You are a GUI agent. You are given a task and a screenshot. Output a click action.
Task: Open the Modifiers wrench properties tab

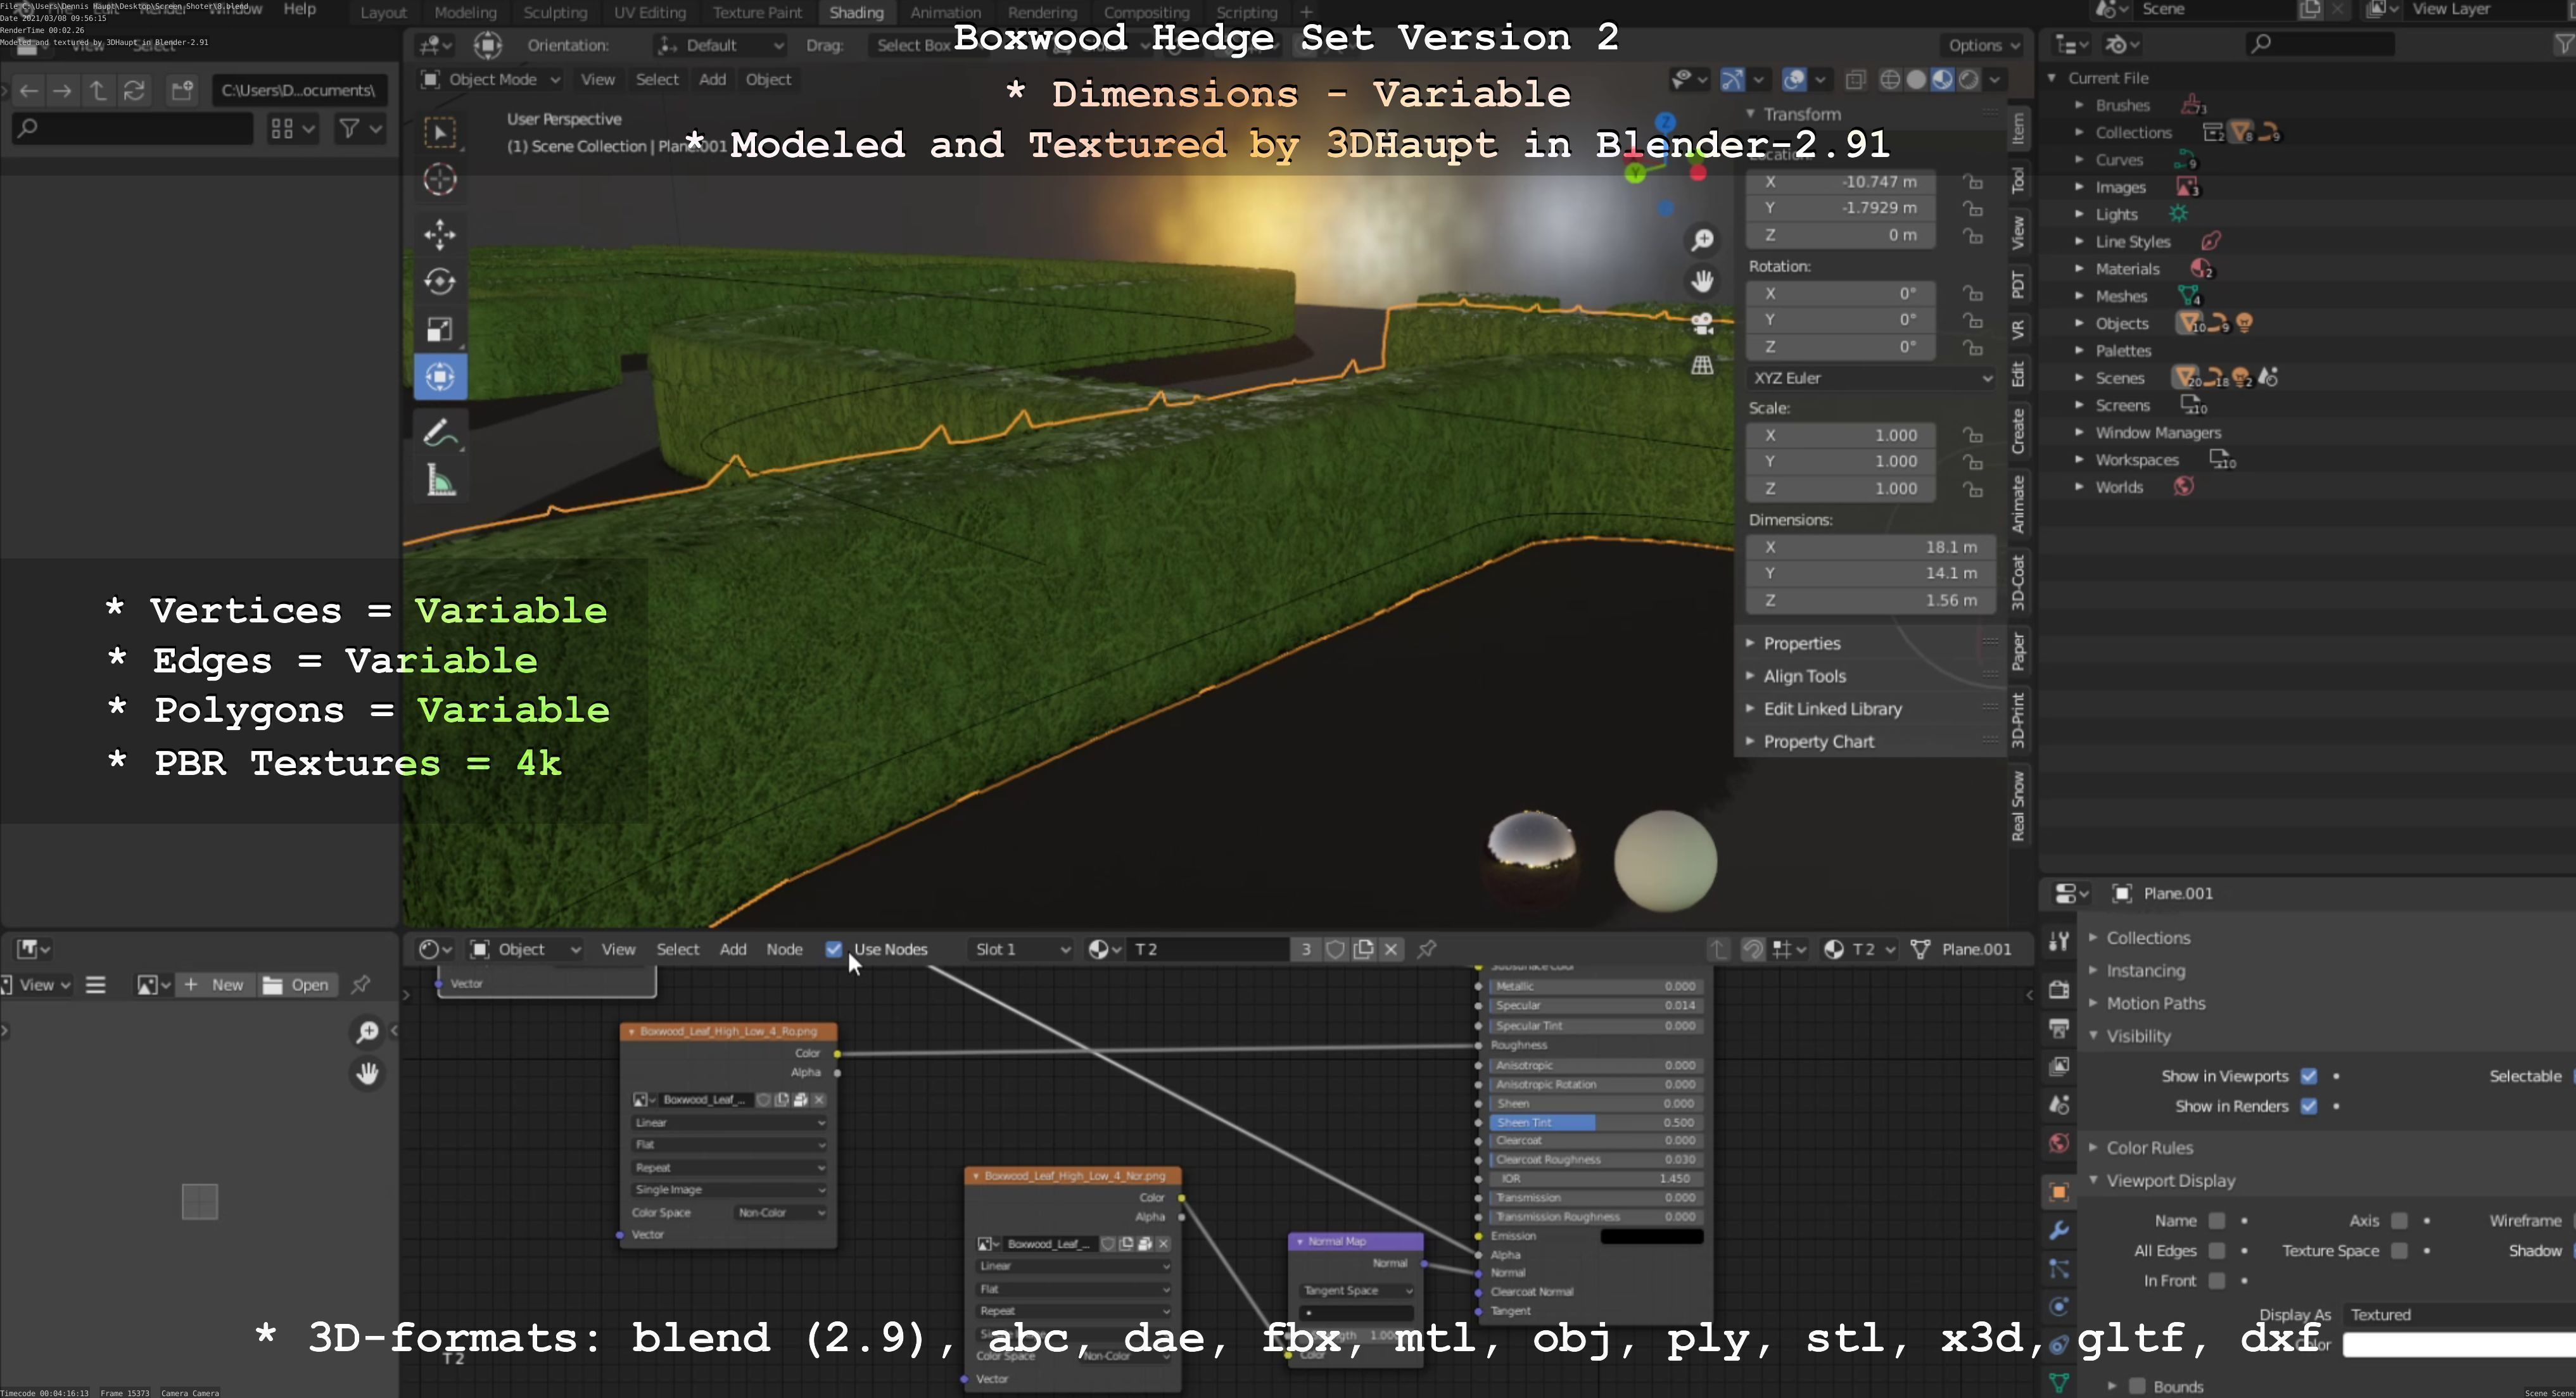click(x=2059, y=1230)
